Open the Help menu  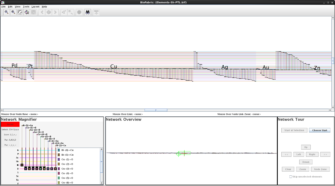[x=44, y=6]
